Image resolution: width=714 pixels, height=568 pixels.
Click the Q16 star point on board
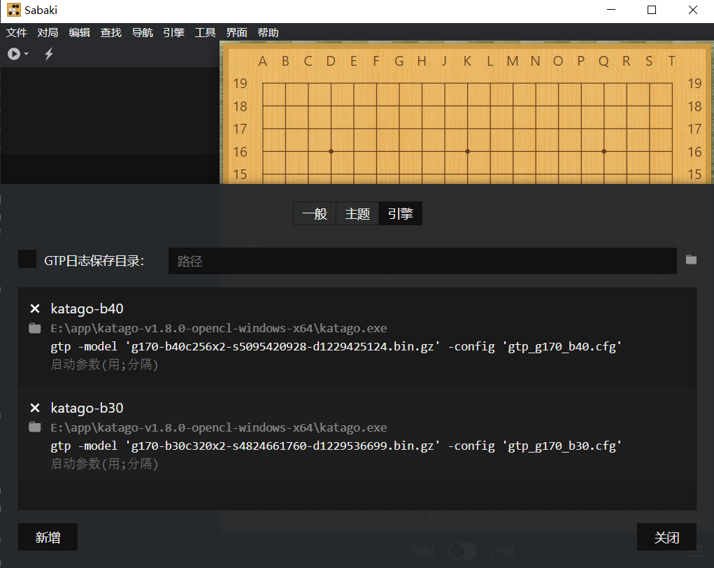point(604,151)
